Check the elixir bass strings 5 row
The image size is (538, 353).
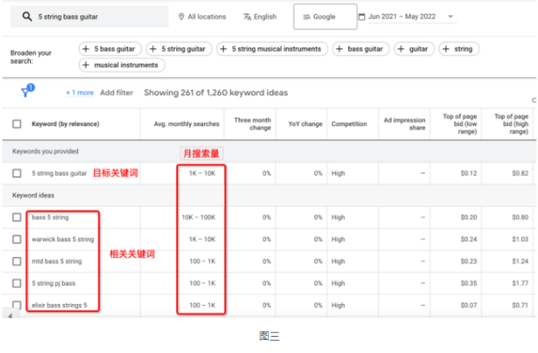[17, 304]
